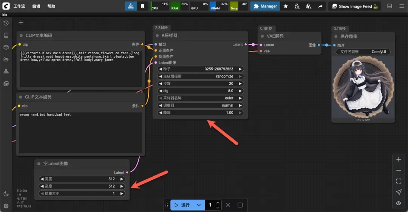The height and width of the screenshot is (212, 408).
Task: Decrease the 种子 seed value
Action: point(161,69)
